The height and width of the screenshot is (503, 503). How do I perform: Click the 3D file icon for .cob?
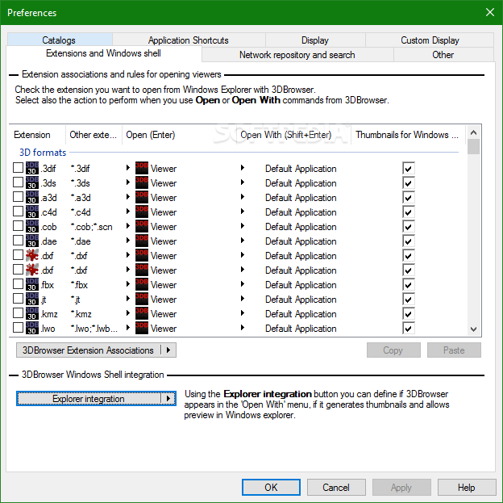(32, 226)
